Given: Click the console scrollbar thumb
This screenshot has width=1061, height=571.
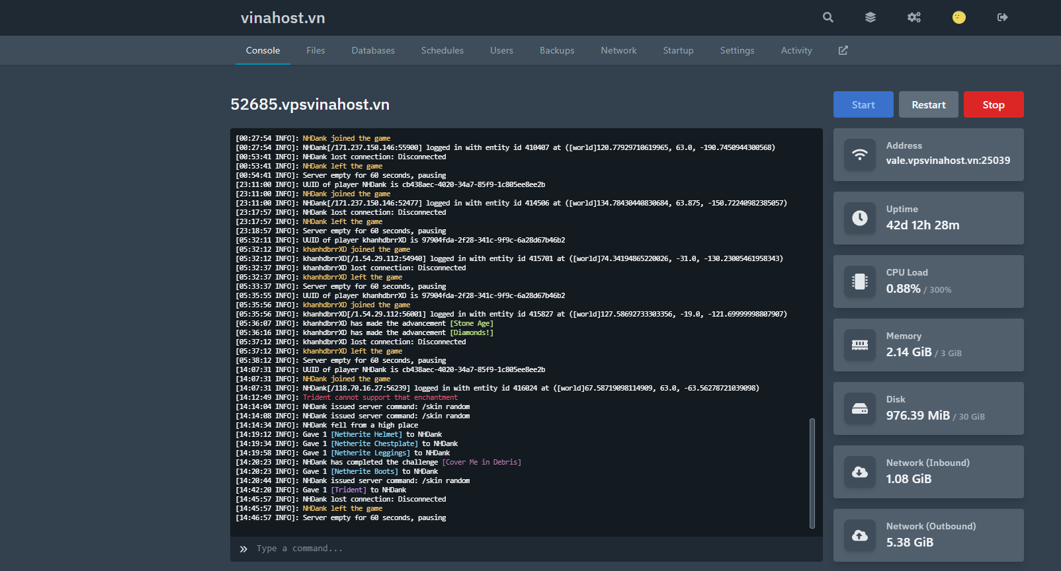Looking at the screenshot, I should click(812, 473).
